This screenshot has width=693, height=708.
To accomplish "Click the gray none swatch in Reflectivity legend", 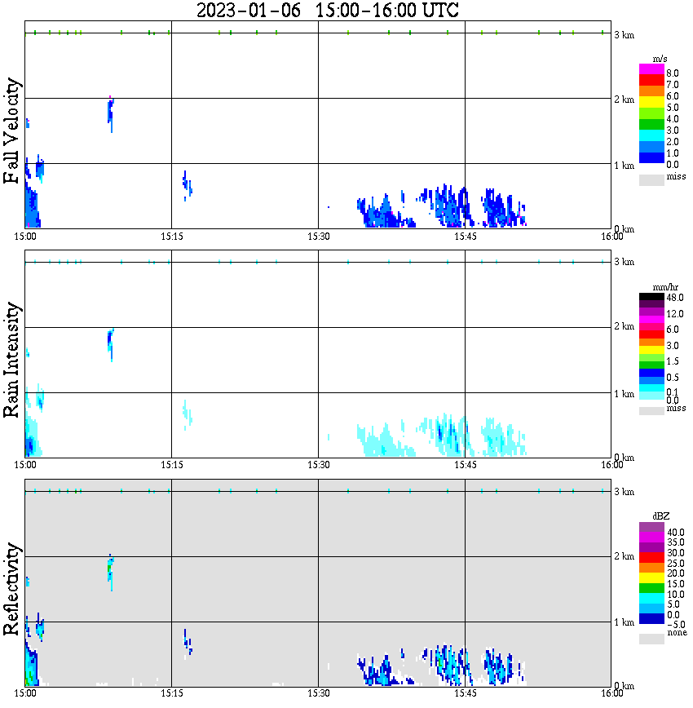I will tap(651, 639).
